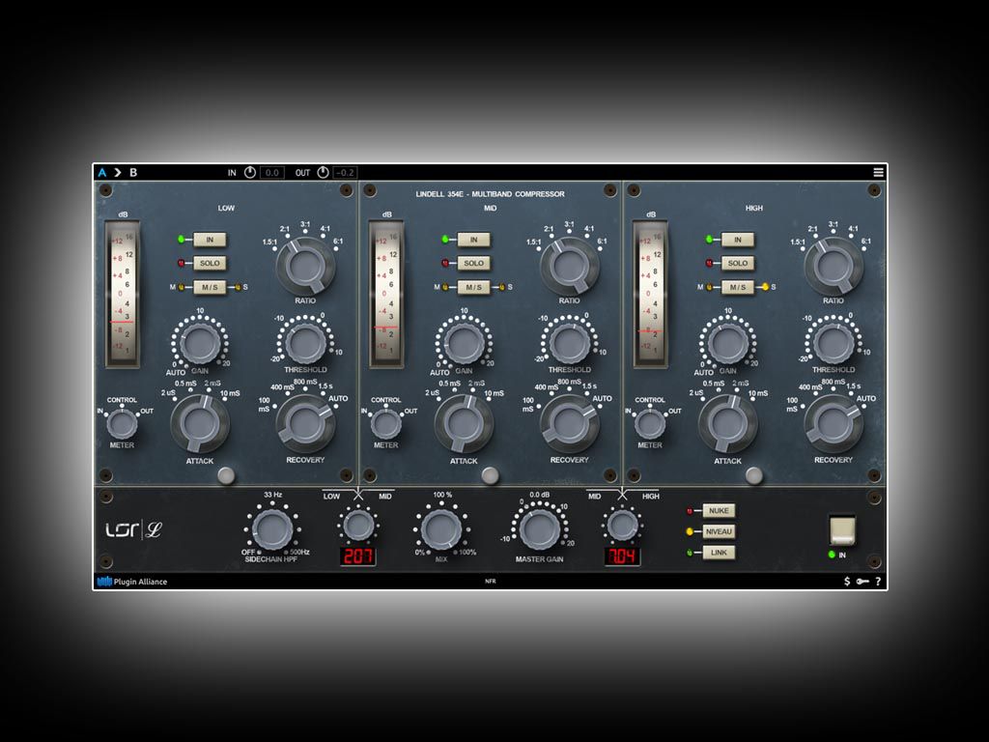Click the Lindell 354E Multiband Compressor title

pos(490,194)
